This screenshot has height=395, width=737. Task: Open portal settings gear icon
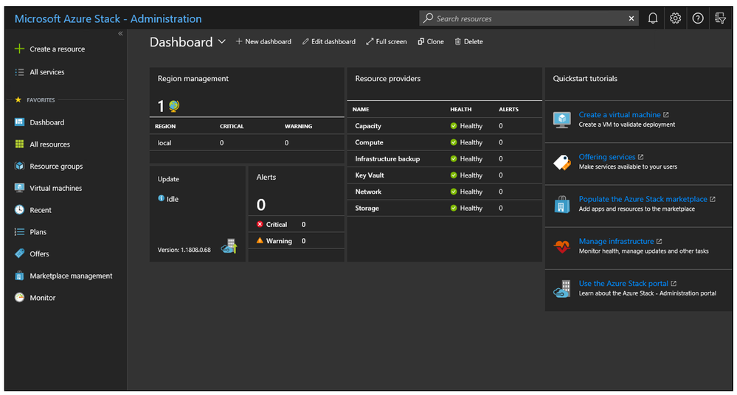click(x=676, y=18)
